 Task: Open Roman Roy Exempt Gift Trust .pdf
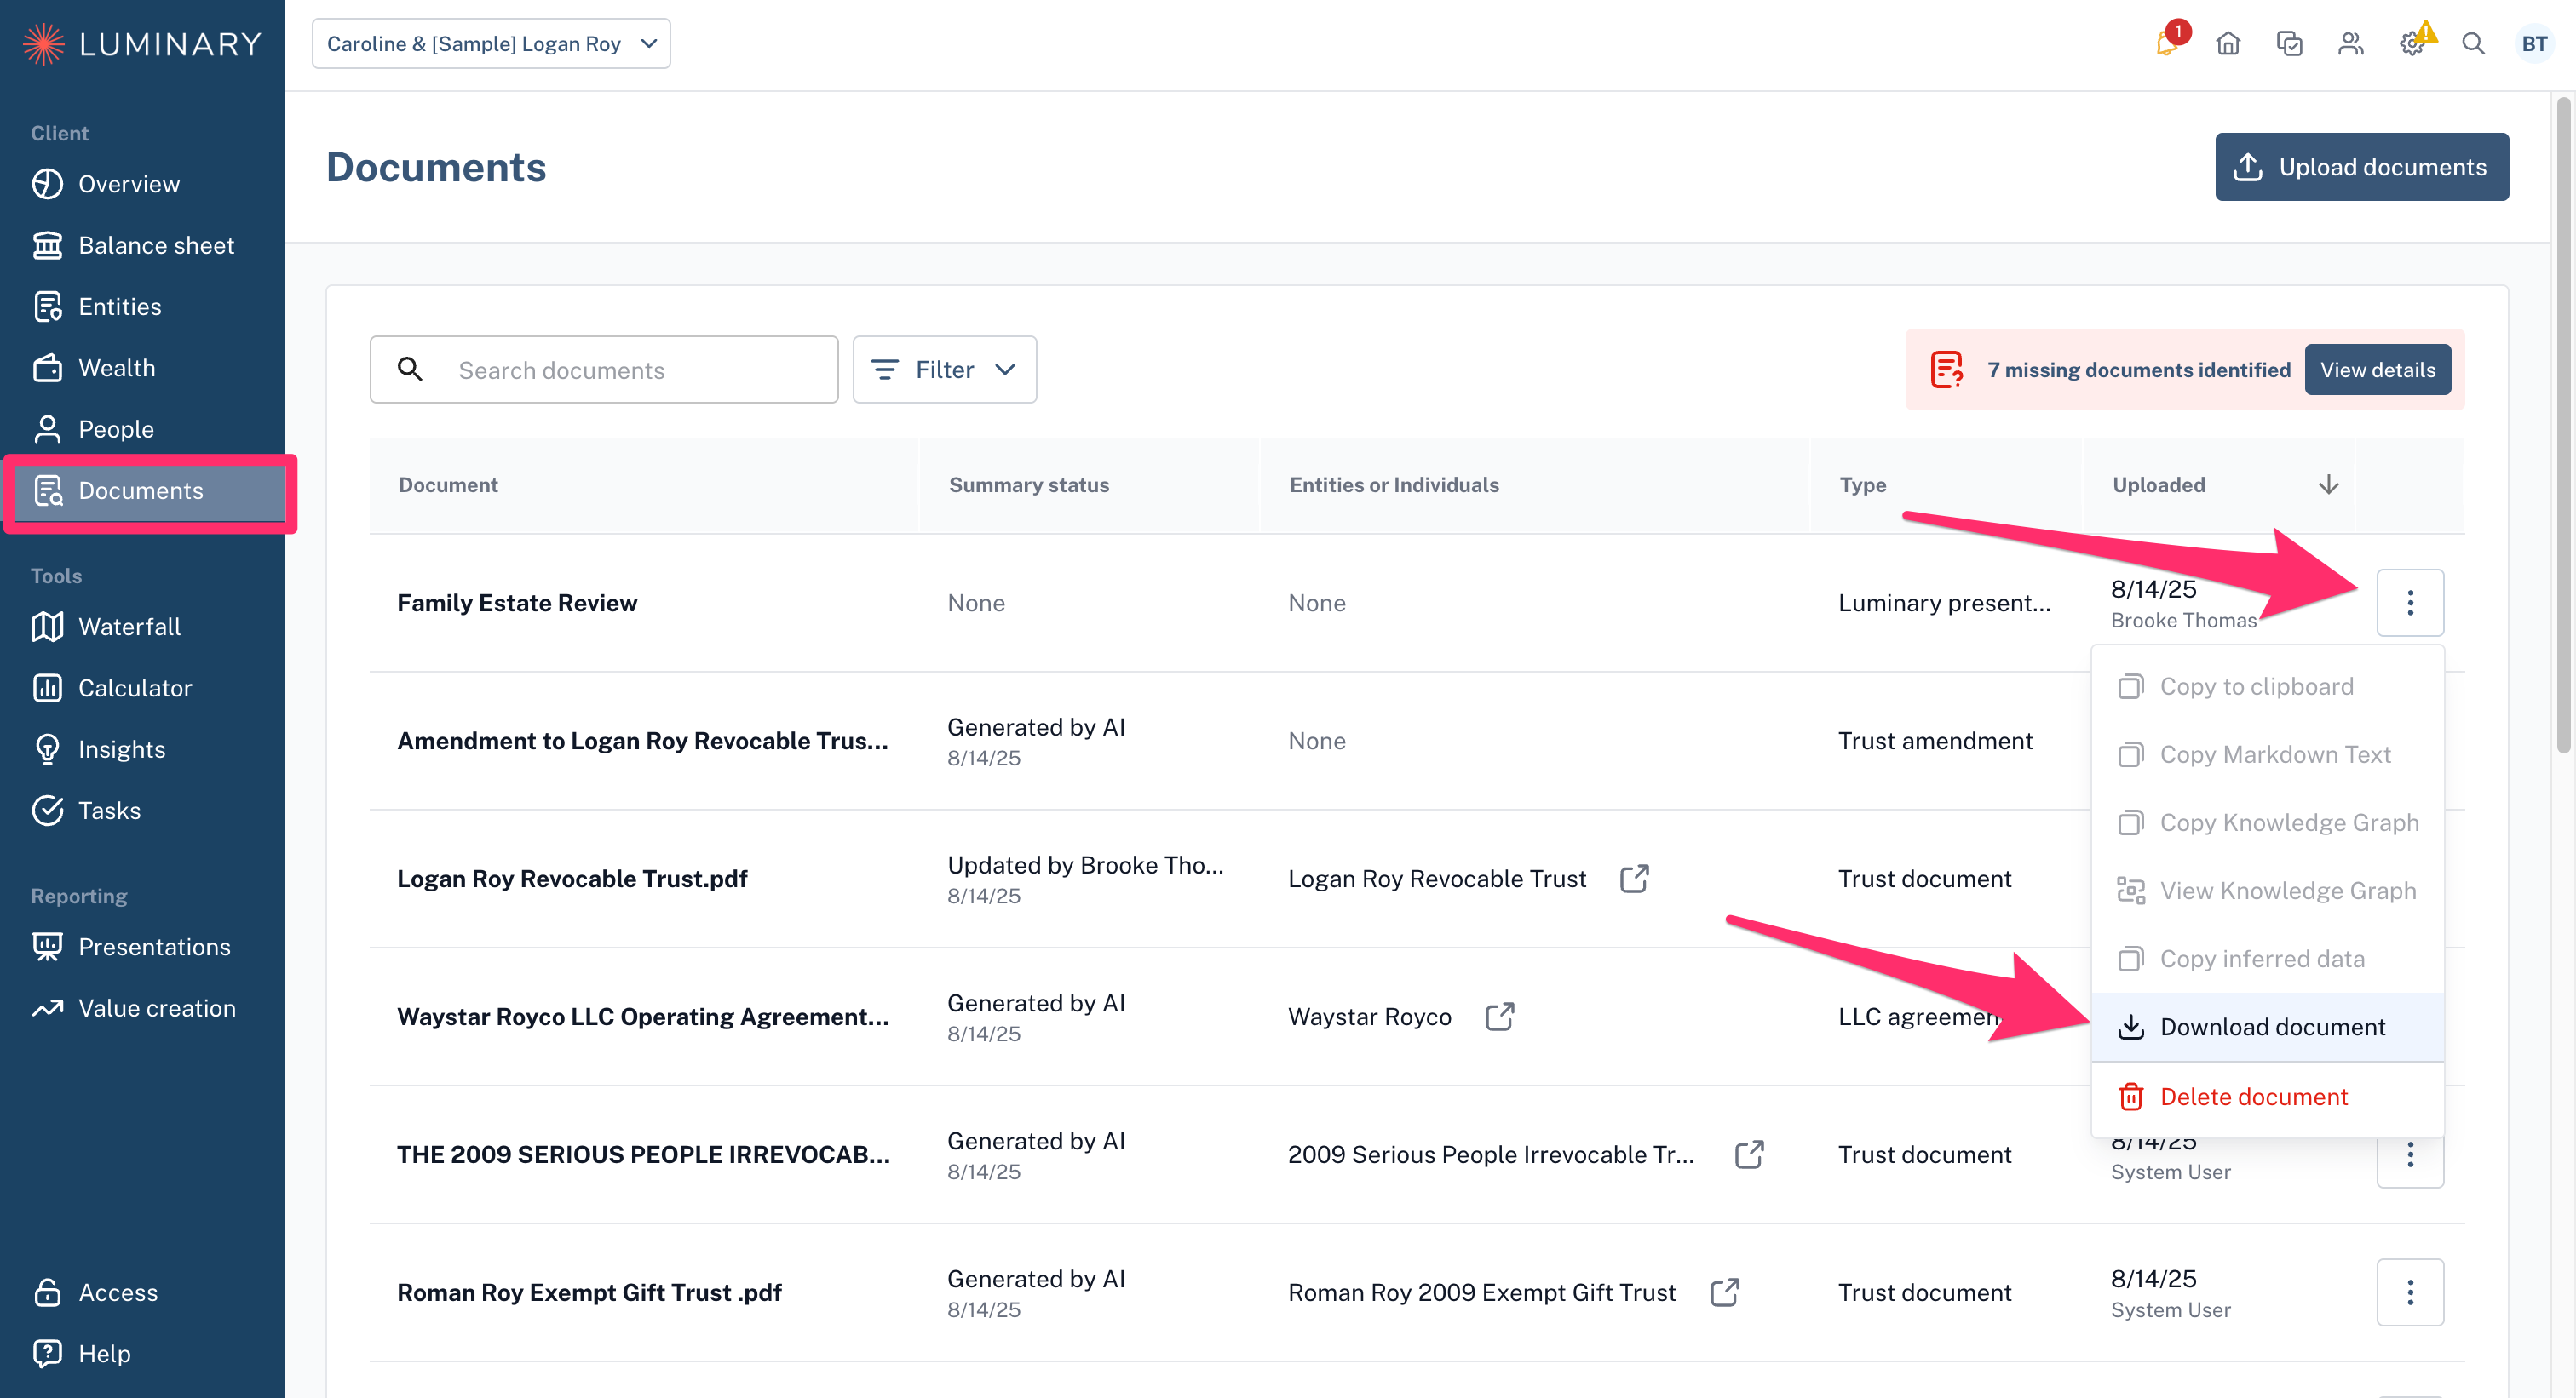[589, 1292]
